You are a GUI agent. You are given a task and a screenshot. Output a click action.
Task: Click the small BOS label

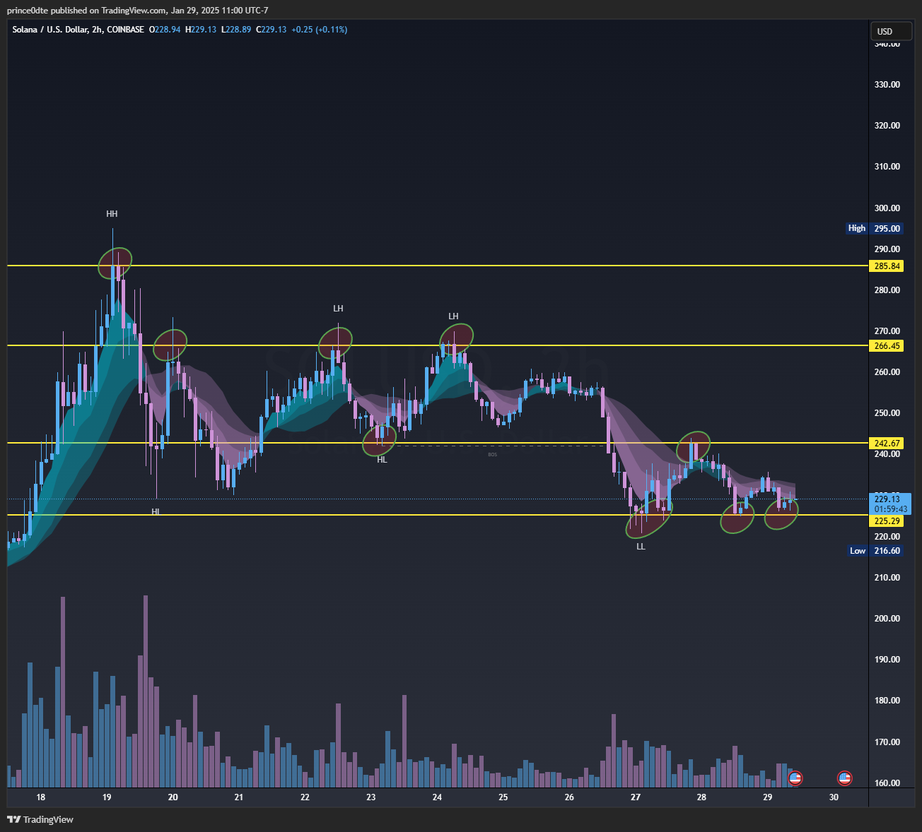point(492,454)
